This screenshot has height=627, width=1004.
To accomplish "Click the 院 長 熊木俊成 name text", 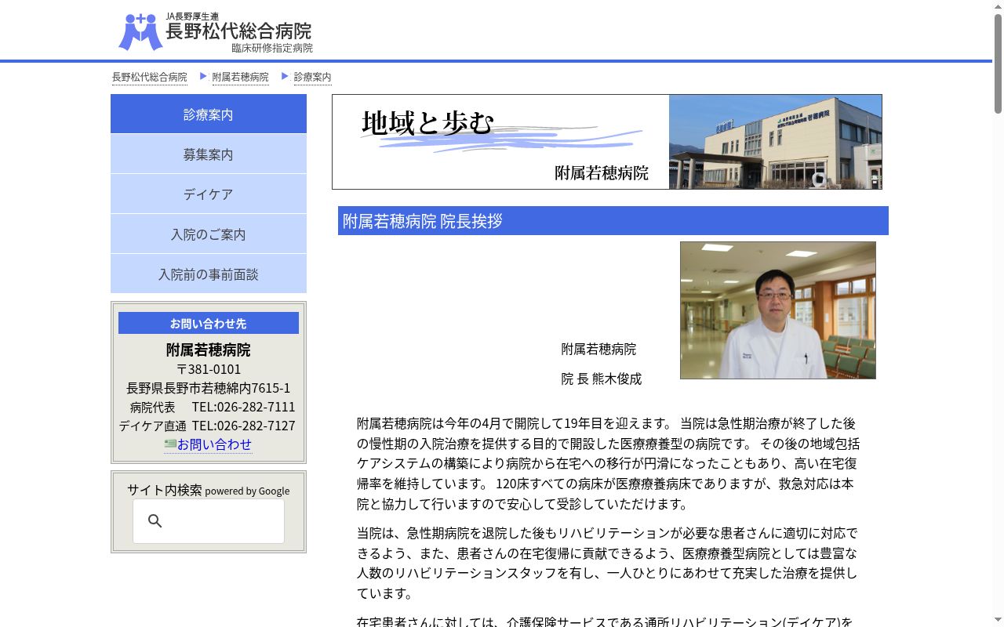I will pos(602,379).
